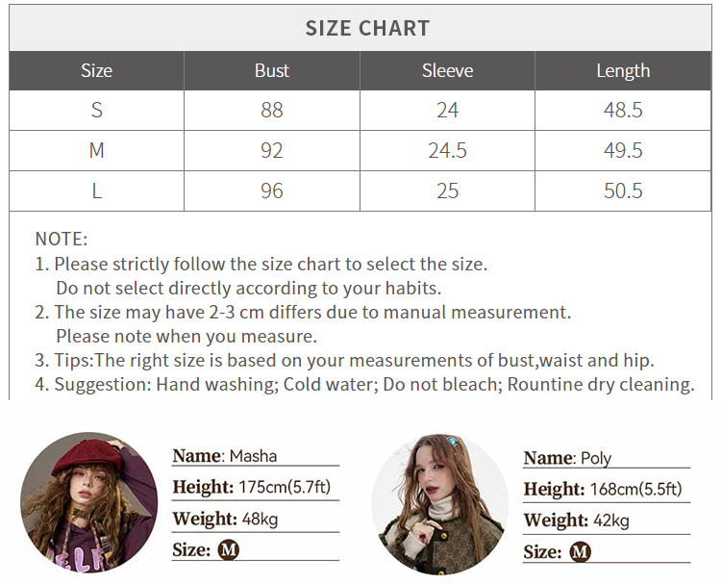Screen dimensions: 721x584
Task: Click Masha's size M badge
Action: [229, 550]
